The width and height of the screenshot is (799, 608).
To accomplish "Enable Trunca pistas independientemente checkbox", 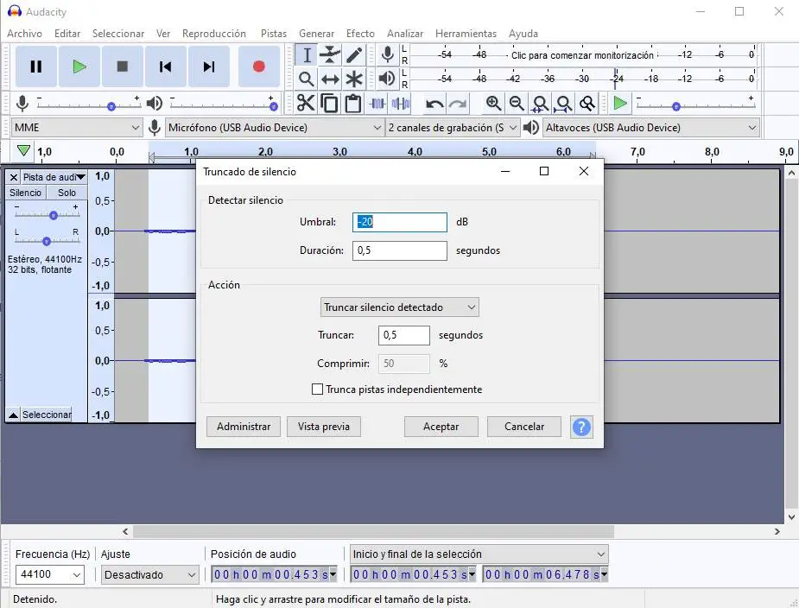I will coord(317,389).
